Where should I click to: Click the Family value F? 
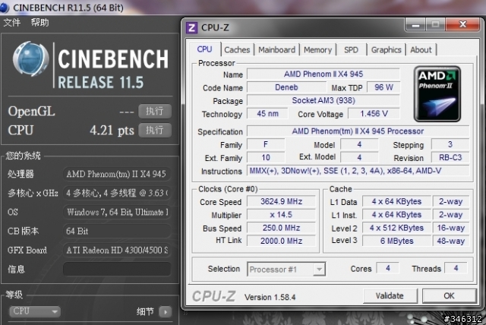pos(266,144)
